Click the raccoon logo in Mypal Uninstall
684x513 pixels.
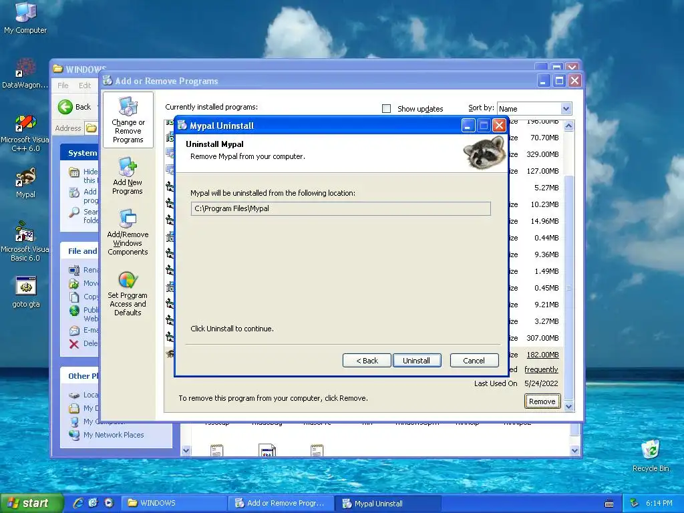484,152
